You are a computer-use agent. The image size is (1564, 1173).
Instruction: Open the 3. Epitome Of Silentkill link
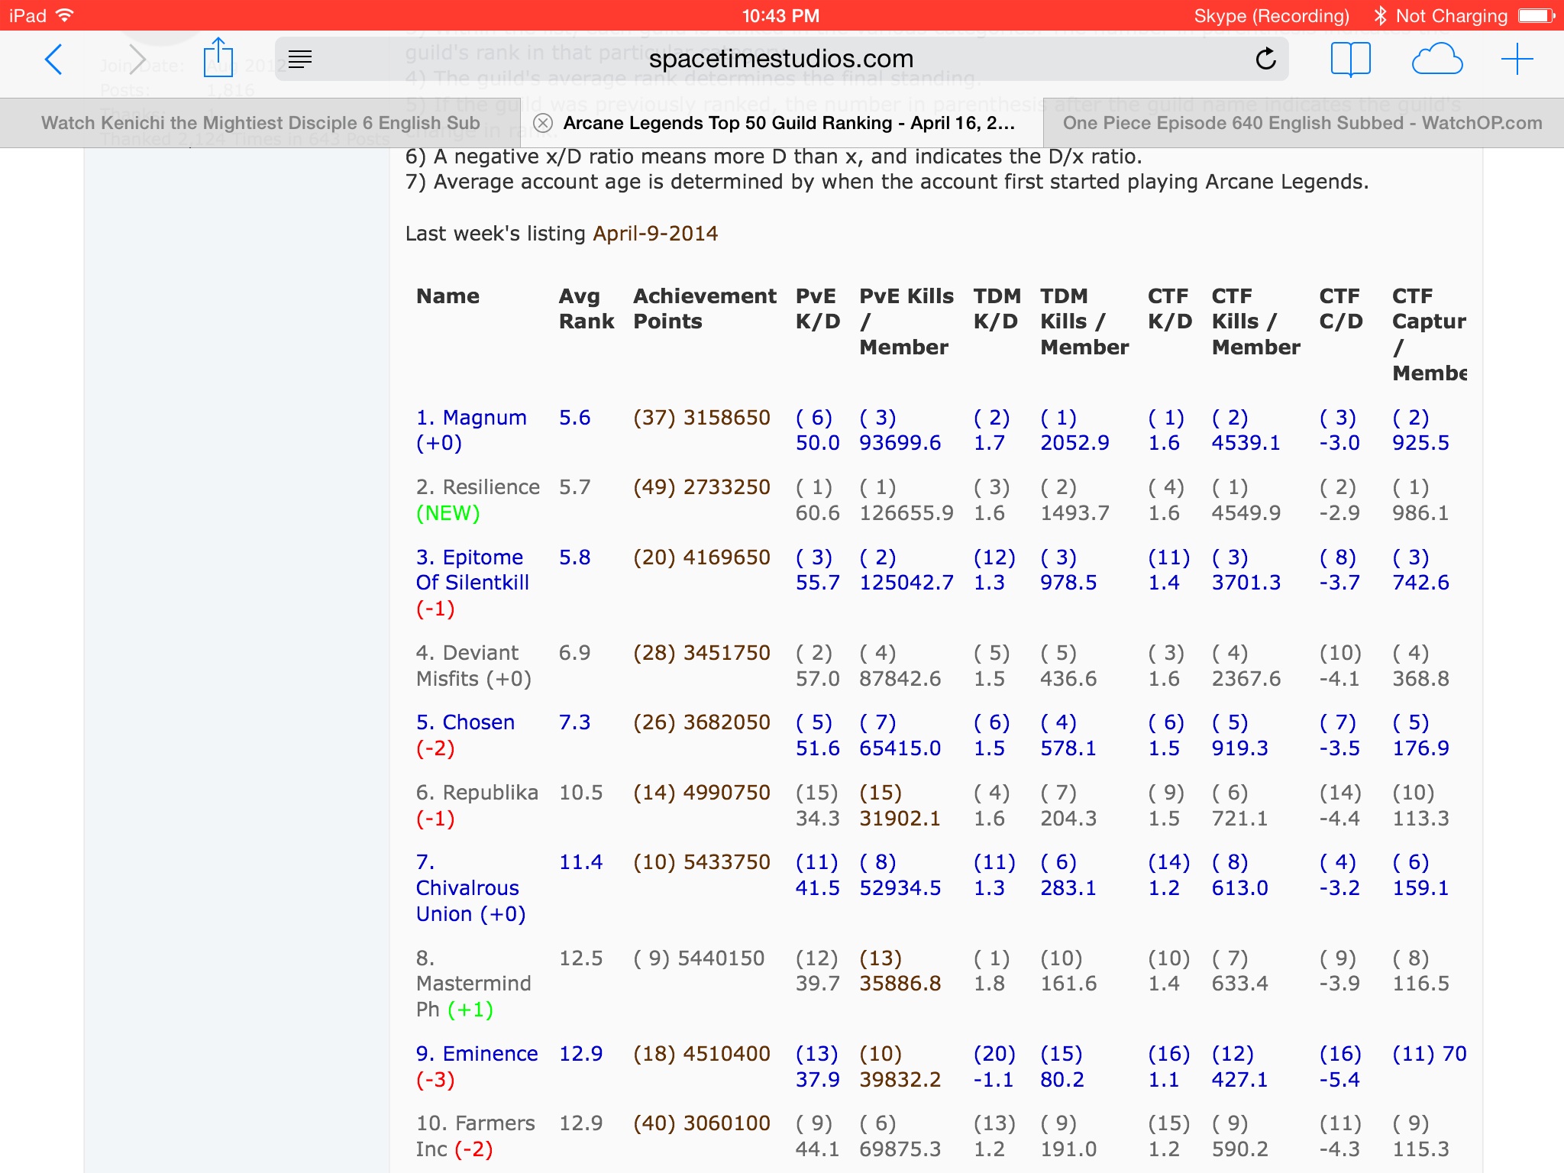pos(473,583)
